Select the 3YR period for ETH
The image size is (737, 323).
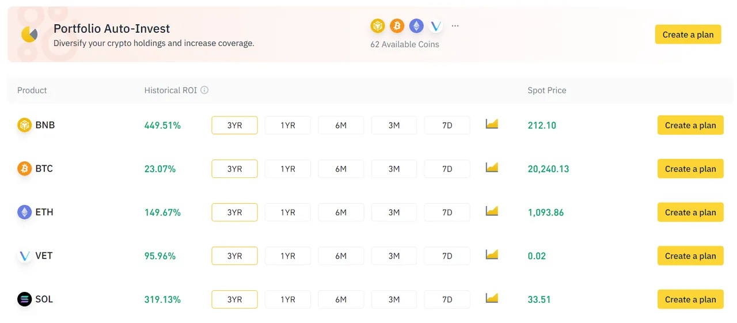234,212
